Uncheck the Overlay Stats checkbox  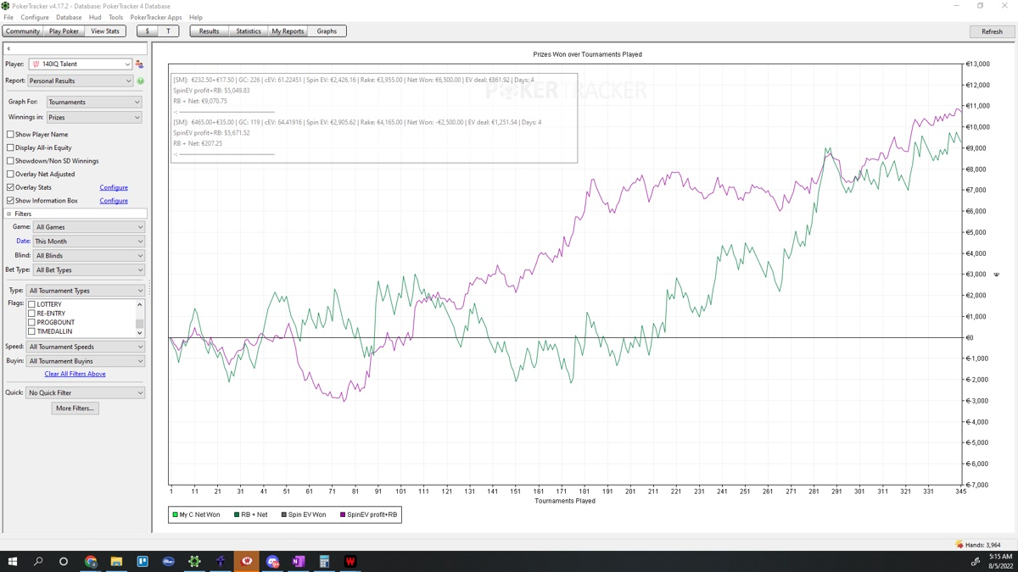10,187
